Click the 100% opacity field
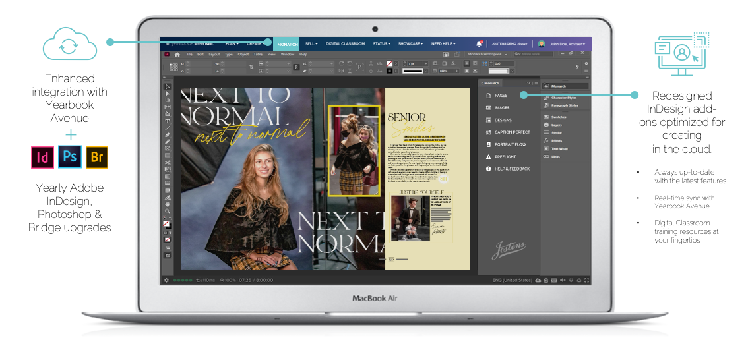Screen dimensions: 746x344 tap(445, 71)
